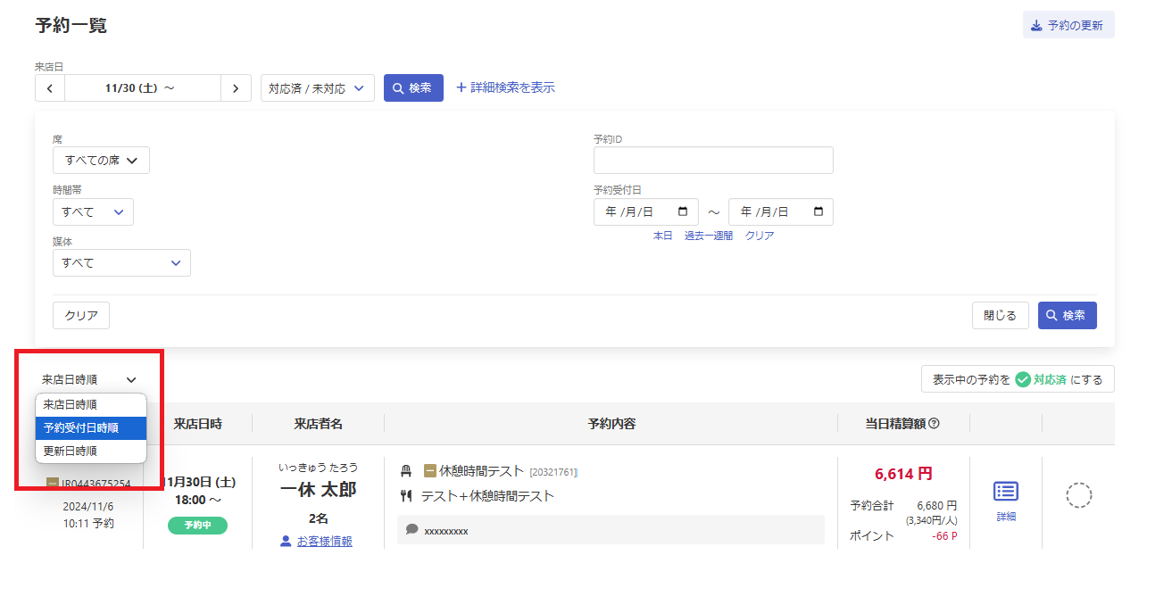Click the previous date arrow
Screen dimensions: 1155x605
[x=50, y=88]
